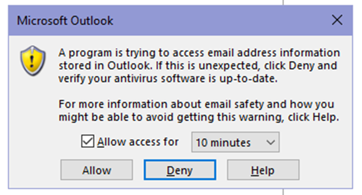Viewport: 362px width, 195px height.
Task: Close the Microsoft Outlook dialog with X
Action: [337, 20]
